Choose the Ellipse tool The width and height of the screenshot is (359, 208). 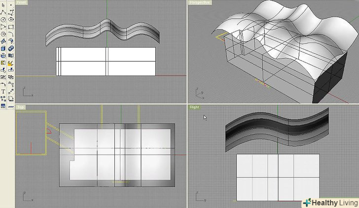pos(10,20)
